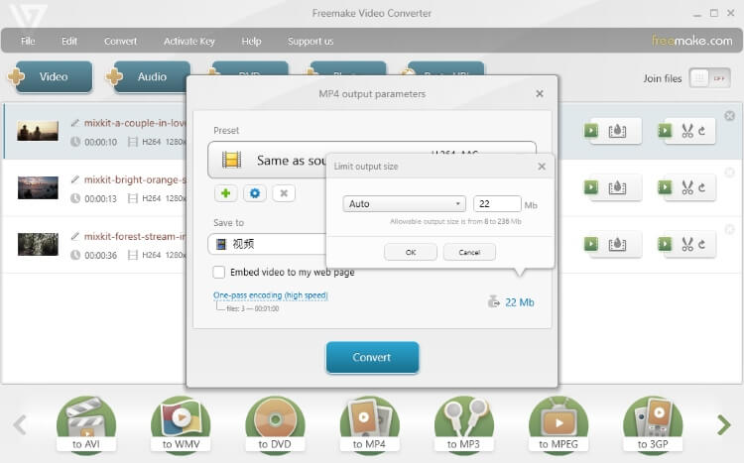Click the mixkit-forest-stream thumbnail
Viewport: 744px width, 463px height.
(x=38, y=244)
